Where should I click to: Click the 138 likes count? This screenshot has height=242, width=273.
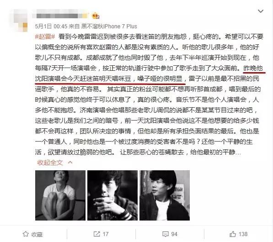click(243, 234)
